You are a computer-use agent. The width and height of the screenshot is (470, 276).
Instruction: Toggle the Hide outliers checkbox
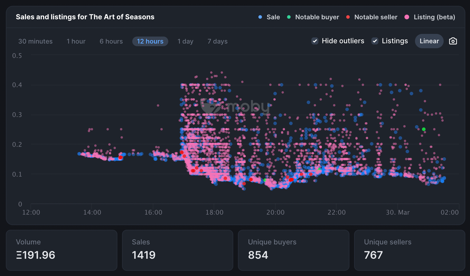coord(315,41)
